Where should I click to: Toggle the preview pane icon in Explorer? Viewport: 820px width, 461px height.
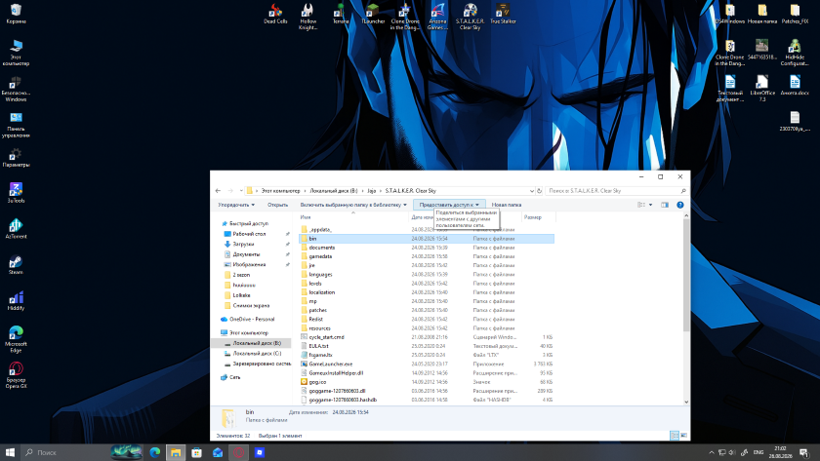[x=665, y=205]
